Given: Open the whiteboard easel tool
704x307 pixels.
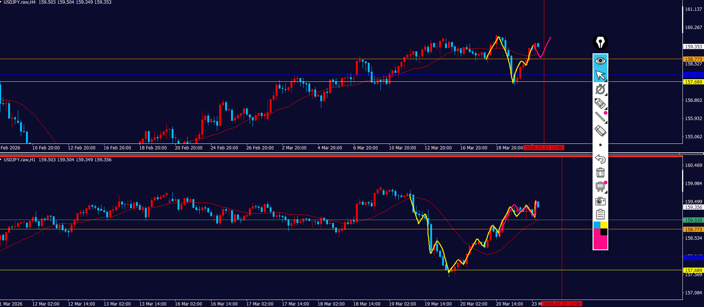Looking at the screenshot, I should tap(600, 187).
